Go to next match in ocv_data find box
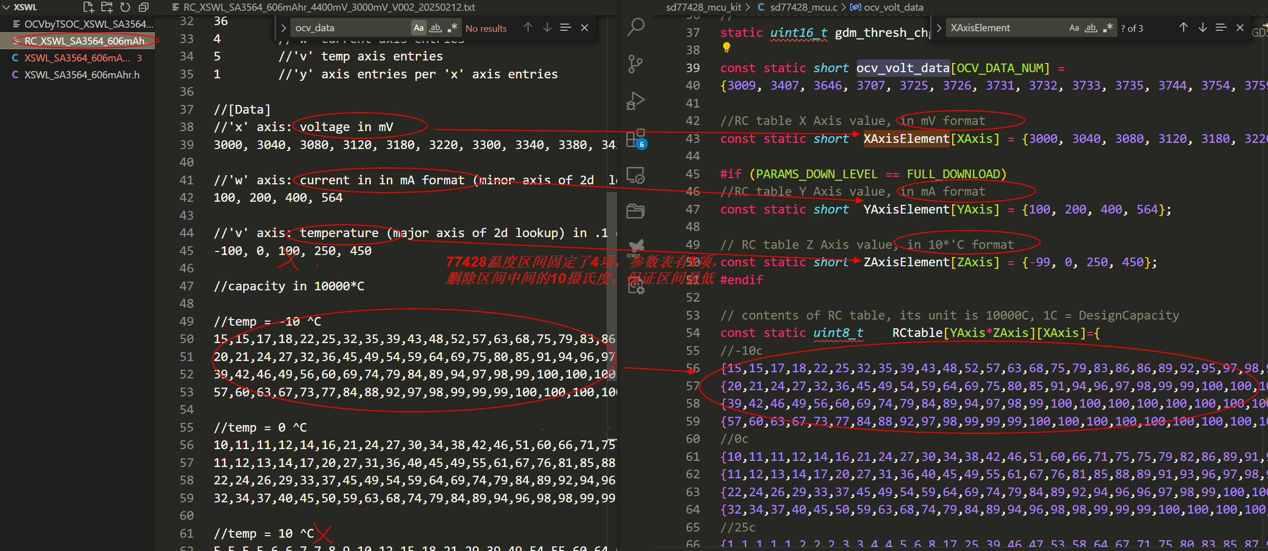Viewport: 1268px width, 551px height. click(547, 28)
